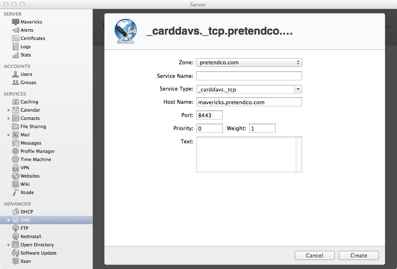Screen dimensions: 397x269
Task: Open the Calendar service icon
Action: (15, 110)
